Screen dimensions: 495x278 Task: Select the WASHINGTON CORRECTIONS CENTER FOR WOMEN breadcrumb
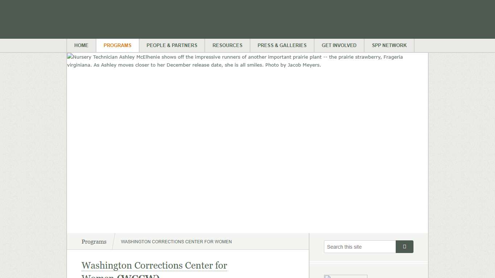pos(176,241)
